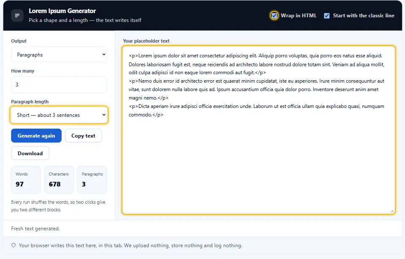Image resolution: width=405 pixels, height=259 pixels.
Task: Toggle the Start with the classic line checkbox
Action: (327, 16)
